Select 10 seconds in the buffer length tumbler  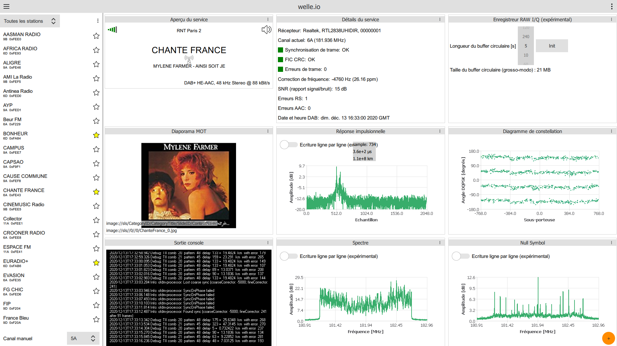tap(526, 55)
